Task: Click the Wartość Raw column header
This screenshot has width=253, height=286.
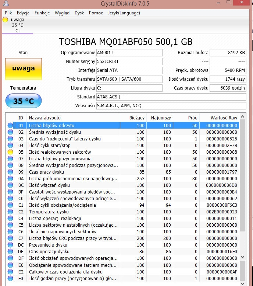Action: point(219,118)
